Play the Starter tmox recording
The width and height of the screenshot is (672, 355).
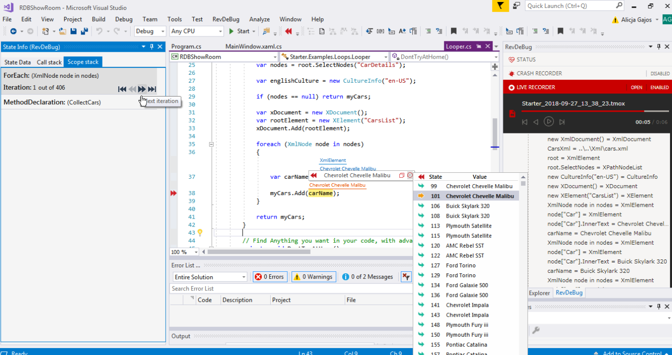[x=548, y=122]
